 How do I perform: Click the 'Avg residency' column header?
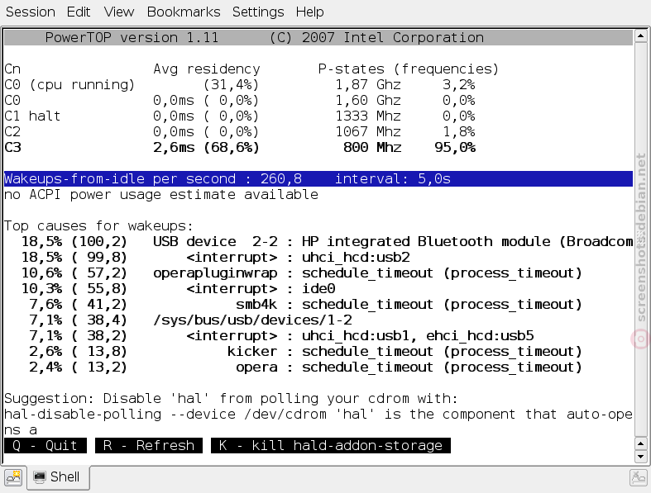pyautogui.click(x=206, y=69)
